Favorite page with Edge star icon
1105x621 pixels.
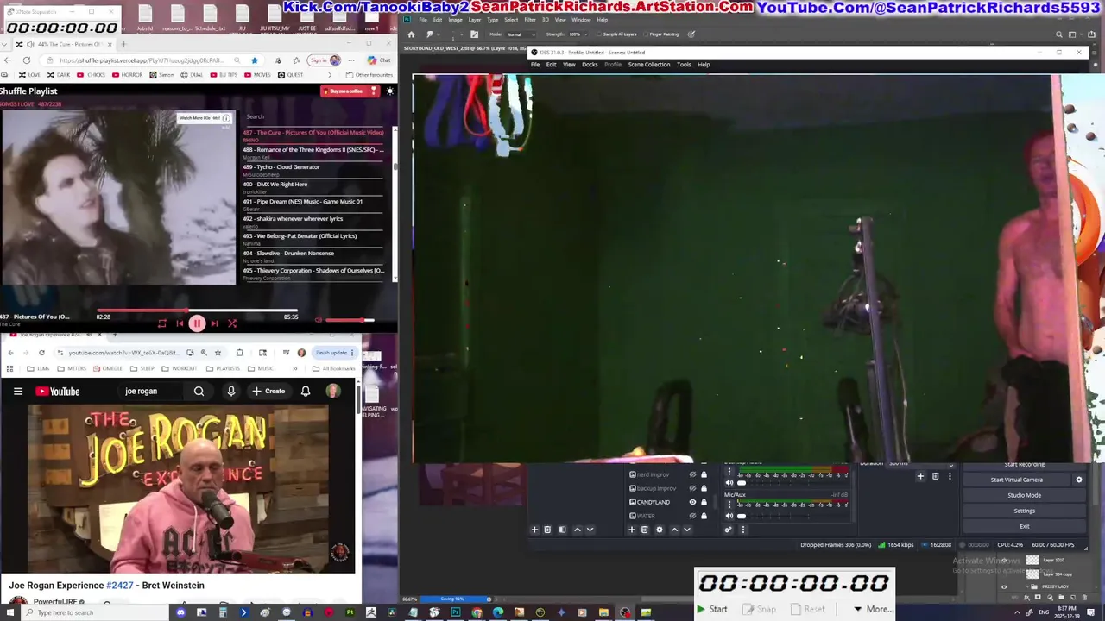pyautogui.click(x=254, y=60)
